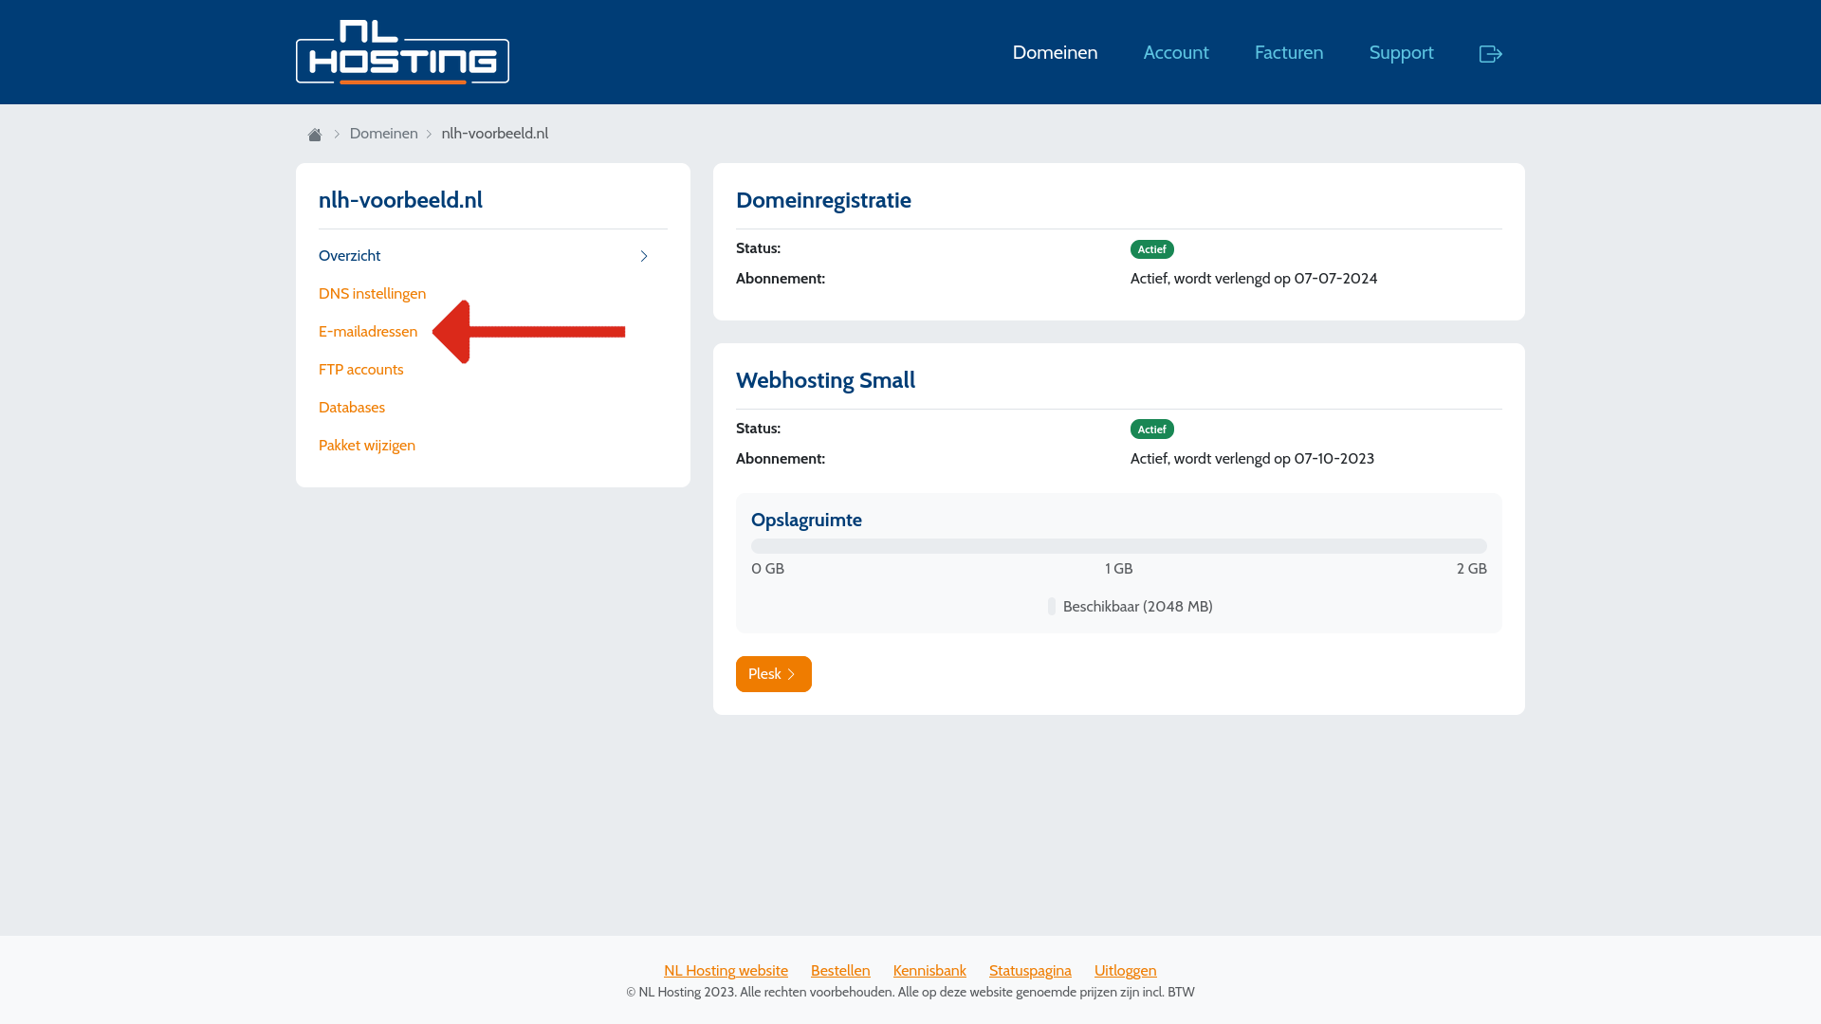
Task: Click the Overzicht chevron arrow icon
Action: (x=644, y=255)
